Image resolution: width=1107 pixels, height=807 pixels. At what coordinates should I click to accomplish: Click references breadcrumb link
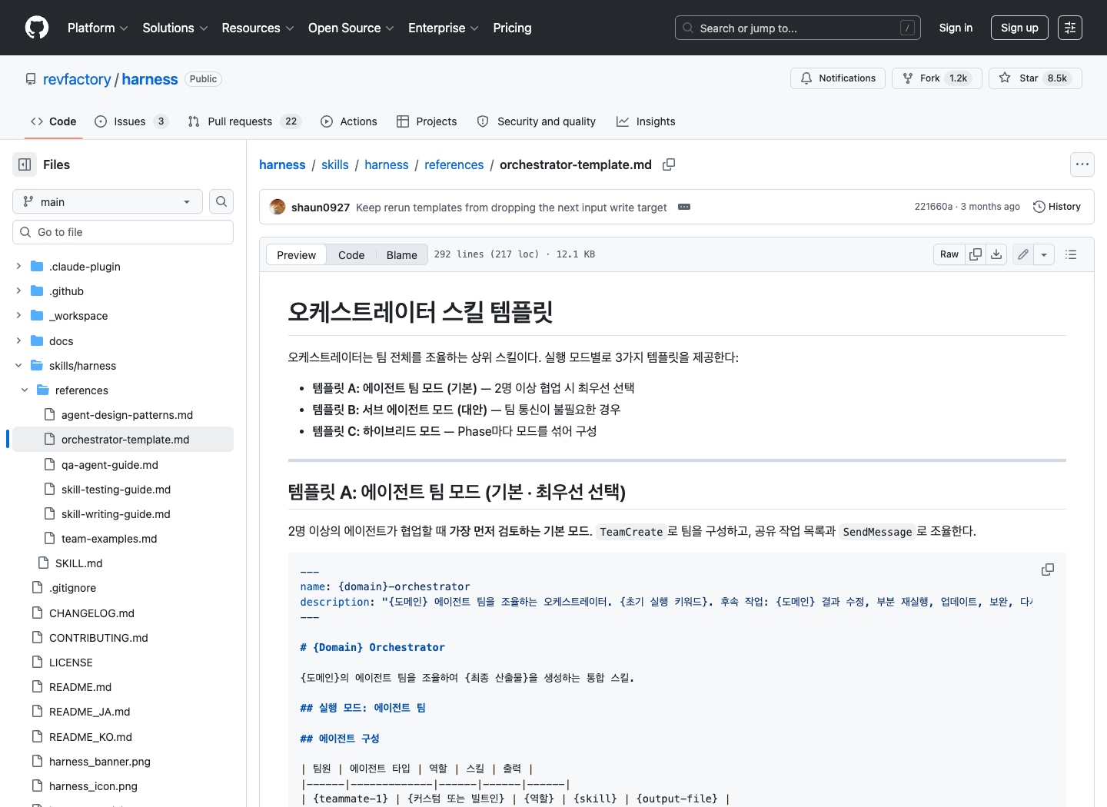[454, 164]
